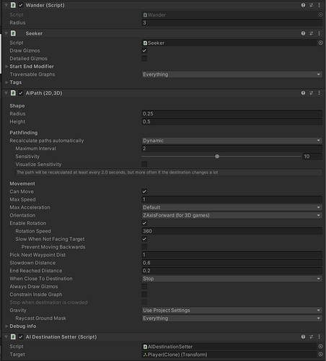The image size is (326, 361).
Task: Open AIPath component more options menu
Action: click(319, 93)
